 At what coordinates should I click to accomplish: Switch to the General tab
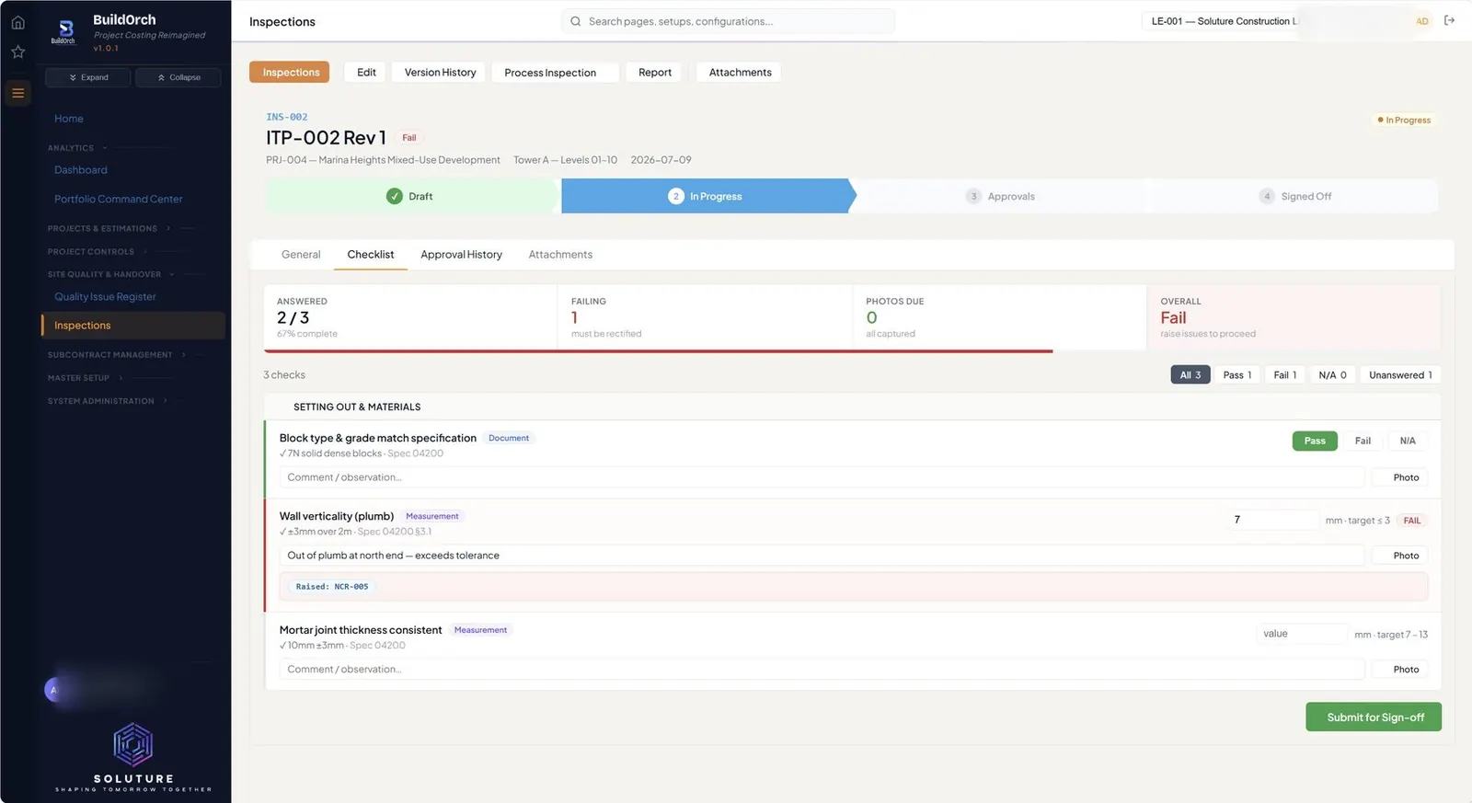pyautogui.click(x=301, y=255)
